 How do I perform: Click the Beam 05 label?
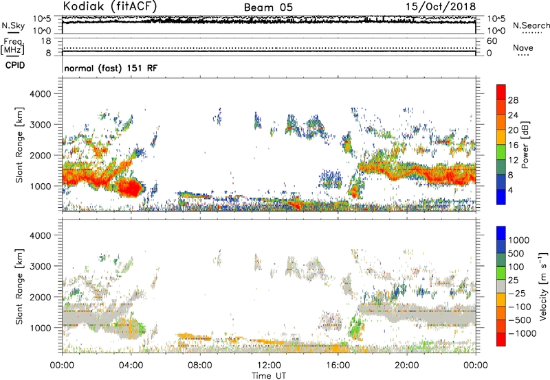(x=268, y=8)
